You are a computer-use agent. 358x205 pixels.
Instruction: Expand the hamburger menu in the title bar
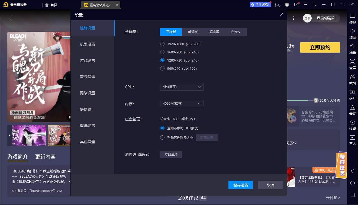305,4
